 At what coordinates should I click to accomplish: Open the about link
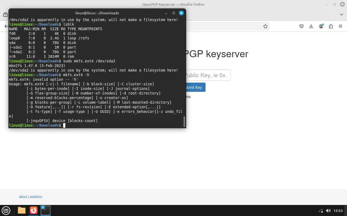point(23,197)
